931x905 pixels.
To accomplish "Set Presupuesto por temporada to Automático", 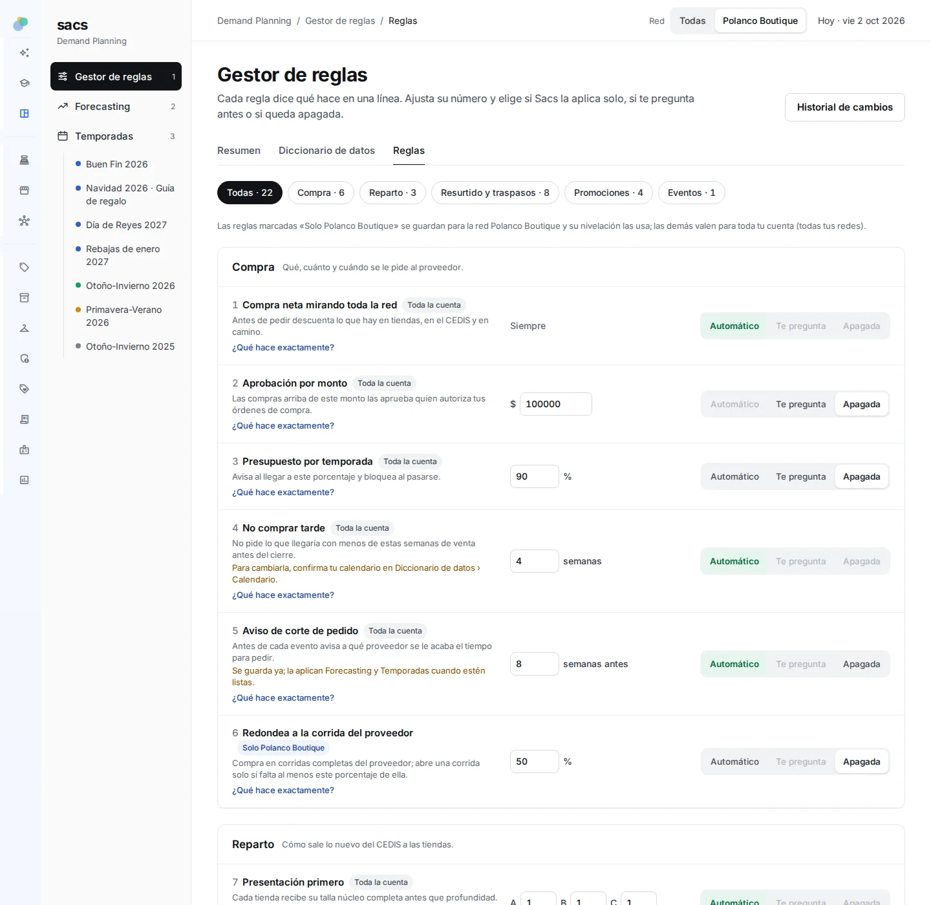I will (734, 476).
